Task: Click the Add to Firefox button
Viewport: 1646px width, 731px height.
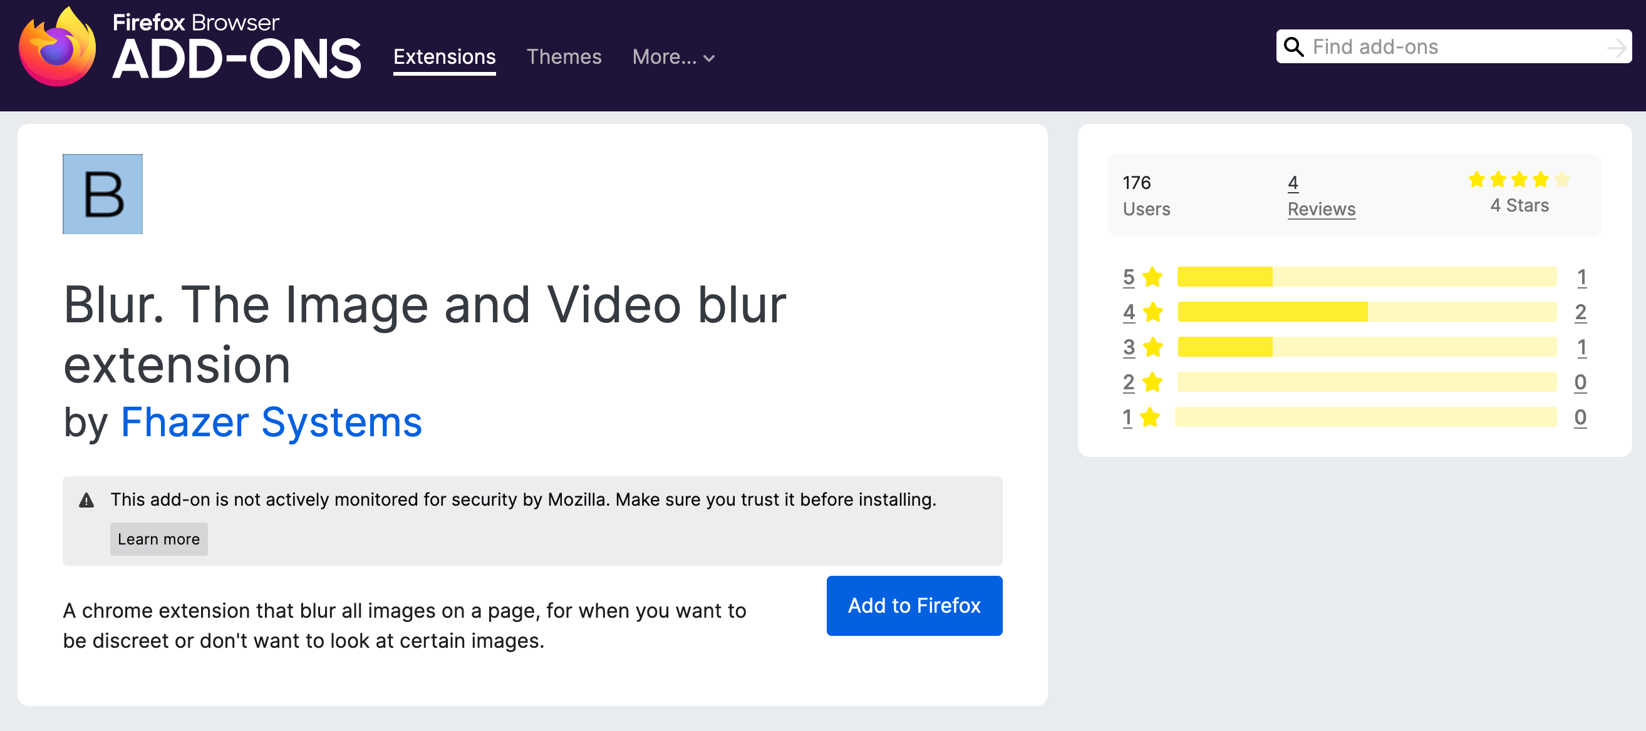Action: pos(914,606)
